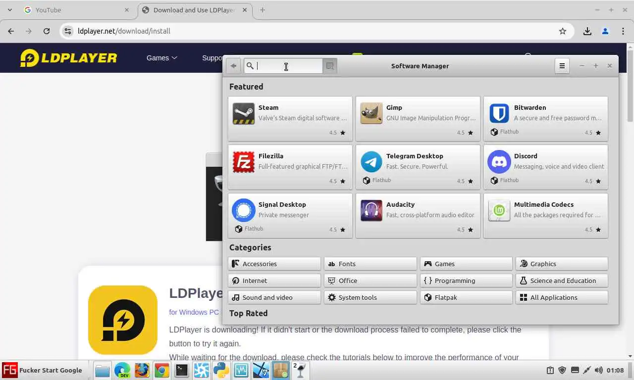Open the Multimedia Codecs tile
This screenshot has height=380, width=634.
click(546, 216)
